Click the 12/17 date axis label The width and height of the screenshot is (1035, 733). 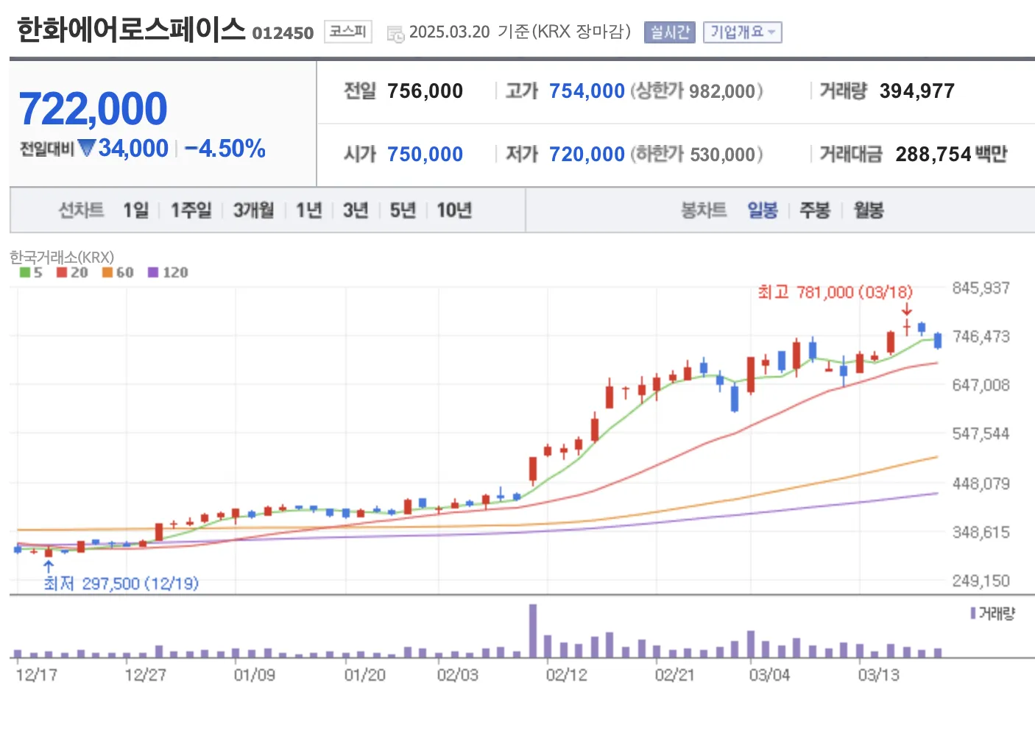pyautogui.click(x=37, y=675)
